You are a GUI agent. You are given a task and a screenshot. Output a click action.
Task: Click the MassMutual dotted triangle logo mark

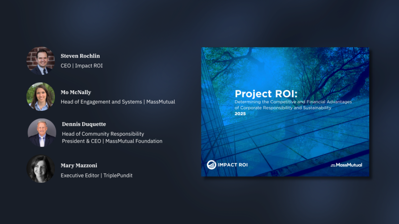(333, 165)
